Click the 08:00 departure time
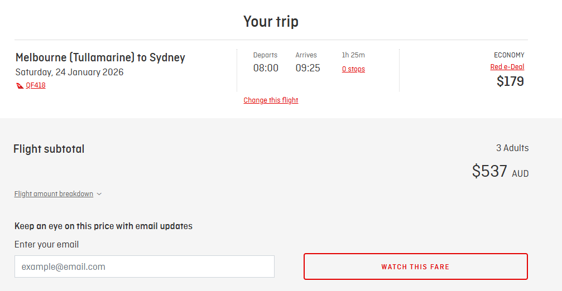Screen dimensions: 562x291 (x=266, y=68)
